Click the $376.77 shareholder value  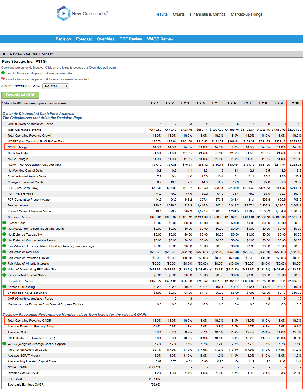tap(156, 281)
